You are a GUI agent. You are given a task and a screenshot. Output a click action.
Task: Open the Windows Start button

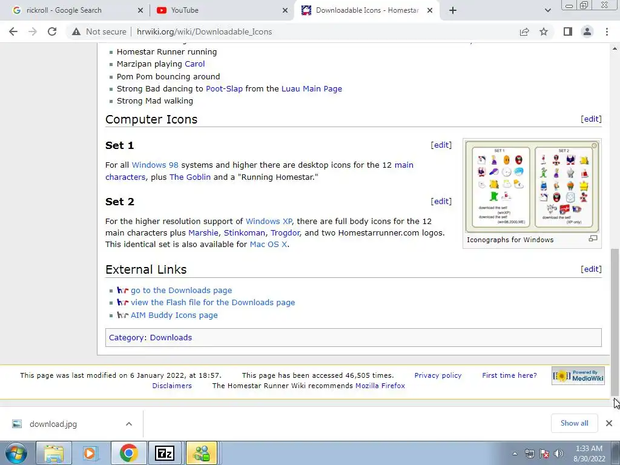point(16,453)
